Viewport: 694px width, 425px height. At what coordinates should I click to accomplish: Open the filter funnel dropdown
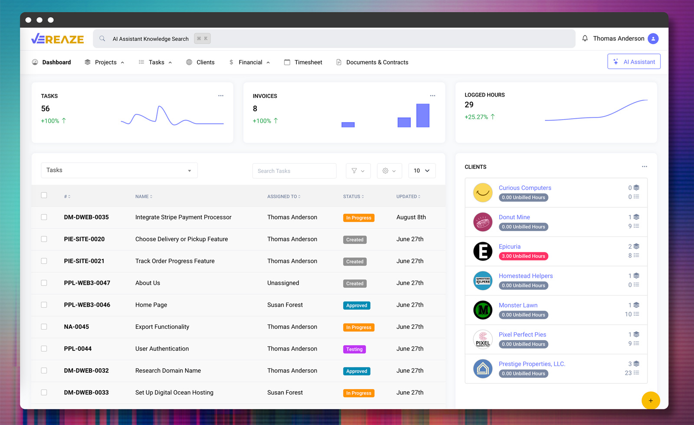pos(358,171)
